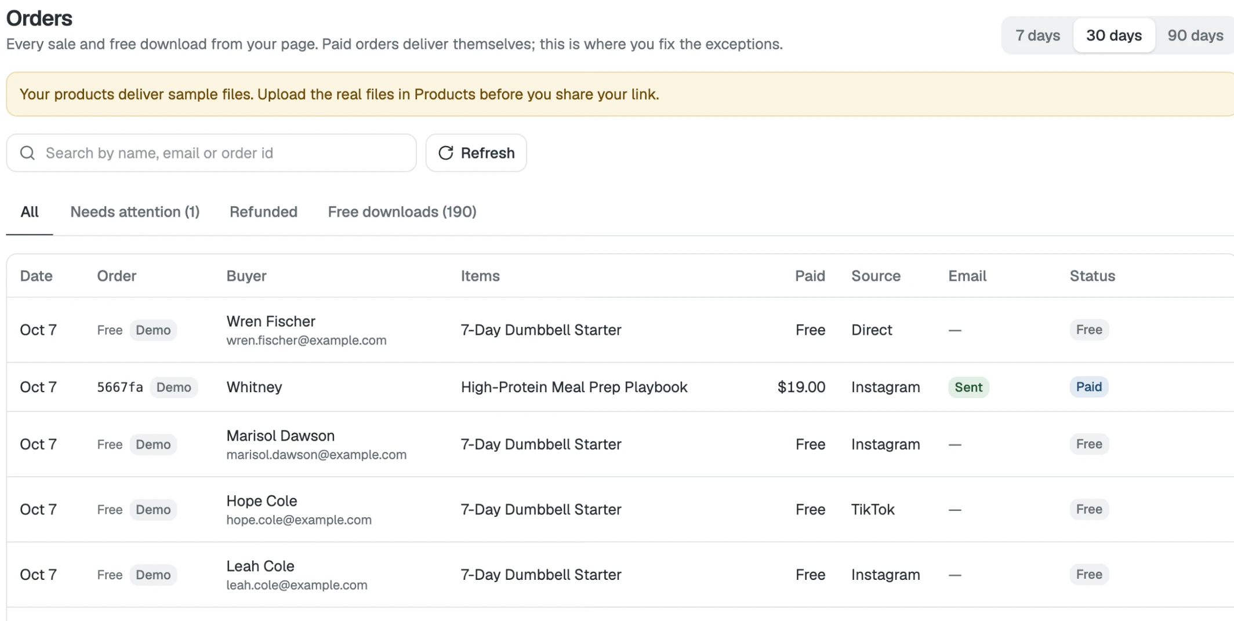Viewport: 1234px width, 621px height.
Task: Focus the search by name field
Action: click(x=211, y=153)
